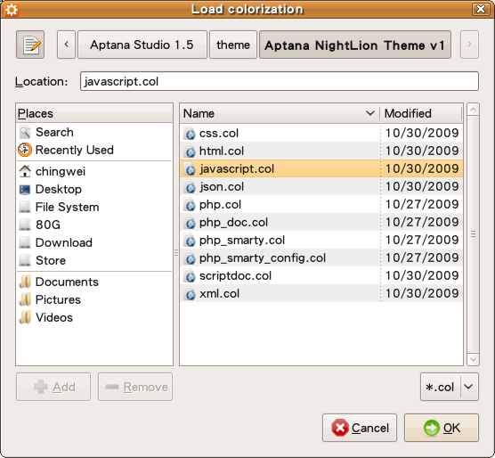Click the Desktop monitor icon
Viewport: 495px width, 458px height.
[x=25, y=190]
